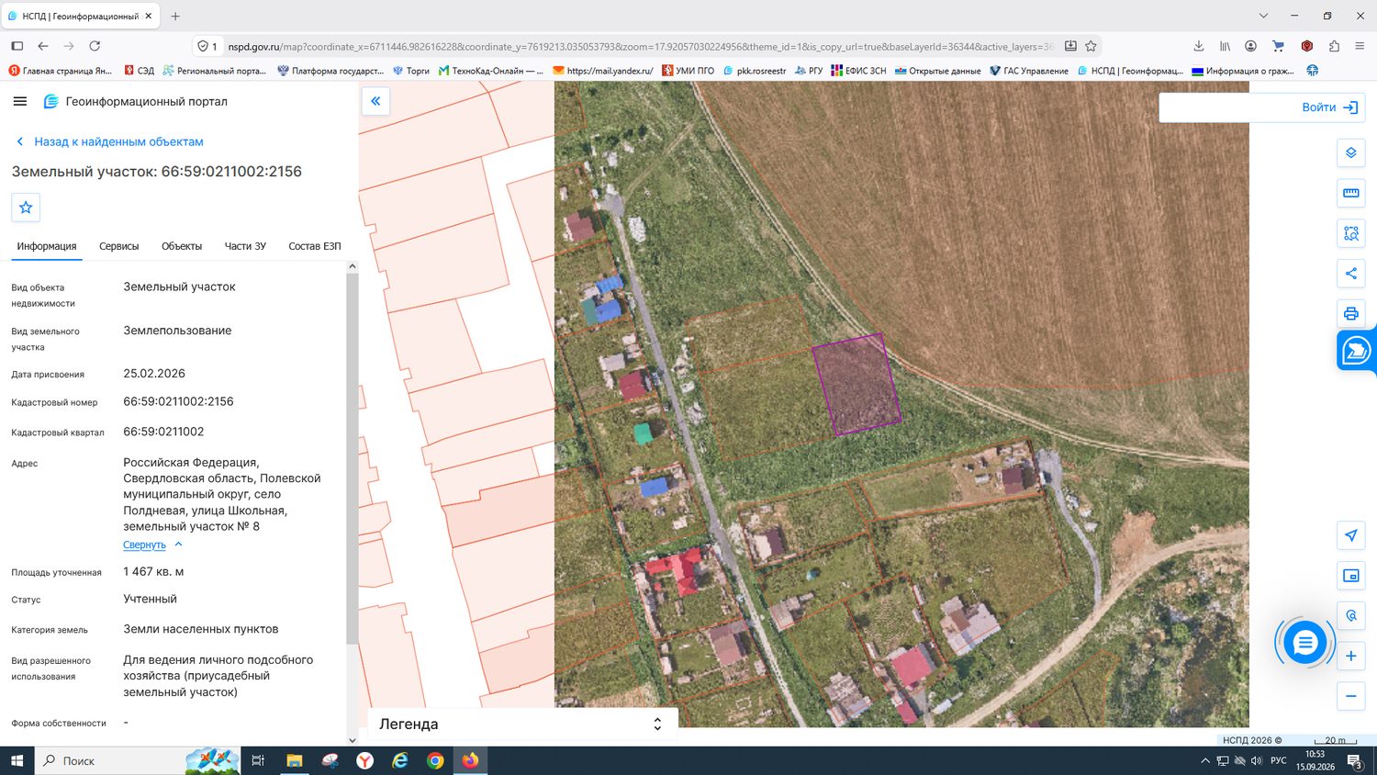Add the land plot to favorites

tap(26, 208)
